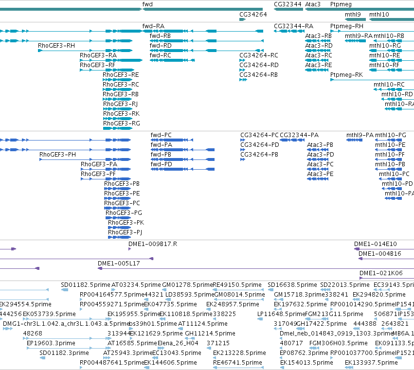The height and width of the screenshot is (370, 414).
Task: Select protein RhoGEF3-PK
Action: (x=119, y=228)
